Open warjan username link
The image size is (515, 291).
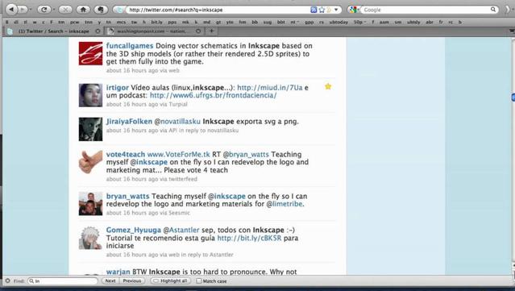point(118,272)
